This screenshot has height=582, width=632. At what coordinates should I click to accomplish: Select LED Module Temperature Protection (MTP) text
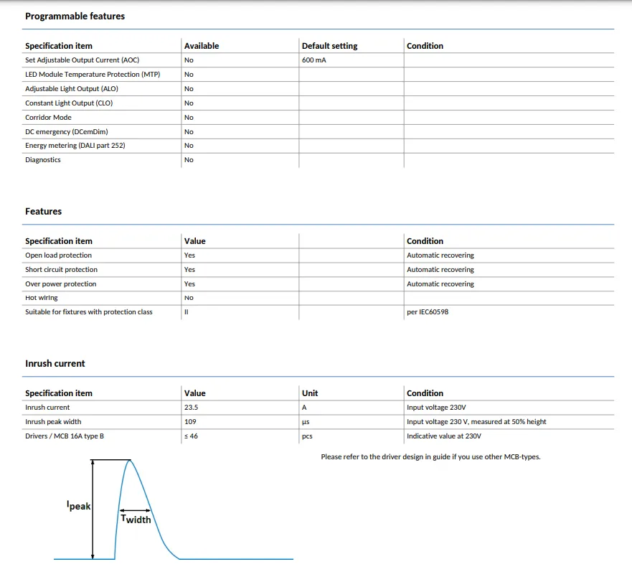(x=93, y=75)
